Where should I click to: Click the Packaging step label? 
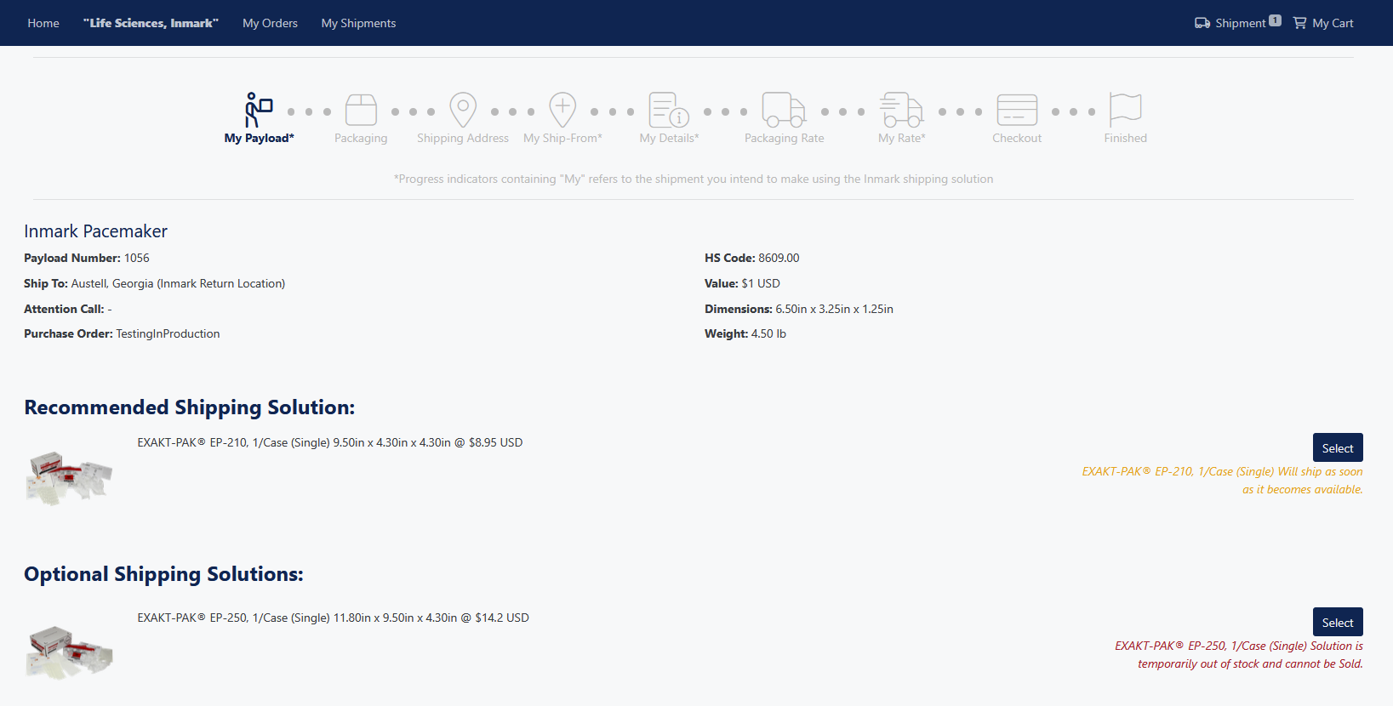(x=361, y=138)
